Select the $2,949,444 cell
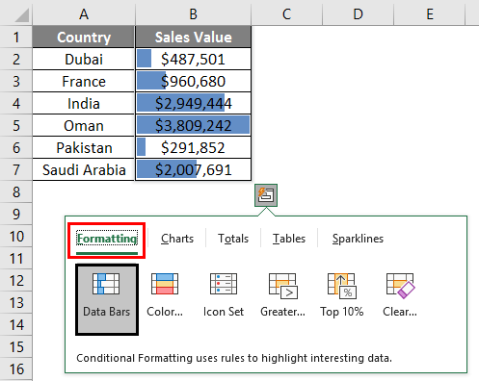 (x=193, y=103)
